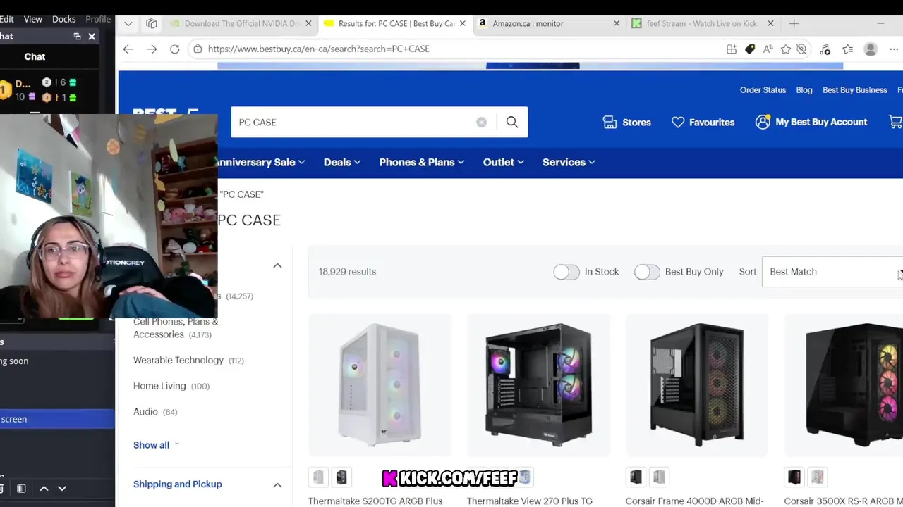Open My Best Buy Account
This screenshot has width=903, height=507.
811,122
